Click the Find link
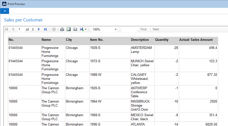Image resolution: width=228 pixels, height=126 pixels. (143, 29)
